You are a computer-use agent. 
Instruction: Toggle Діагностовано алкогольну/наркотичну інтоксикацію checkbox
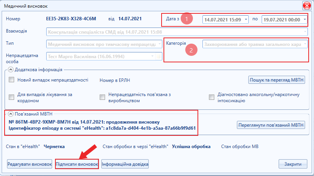pyautogui.click(x=212, y=97)
